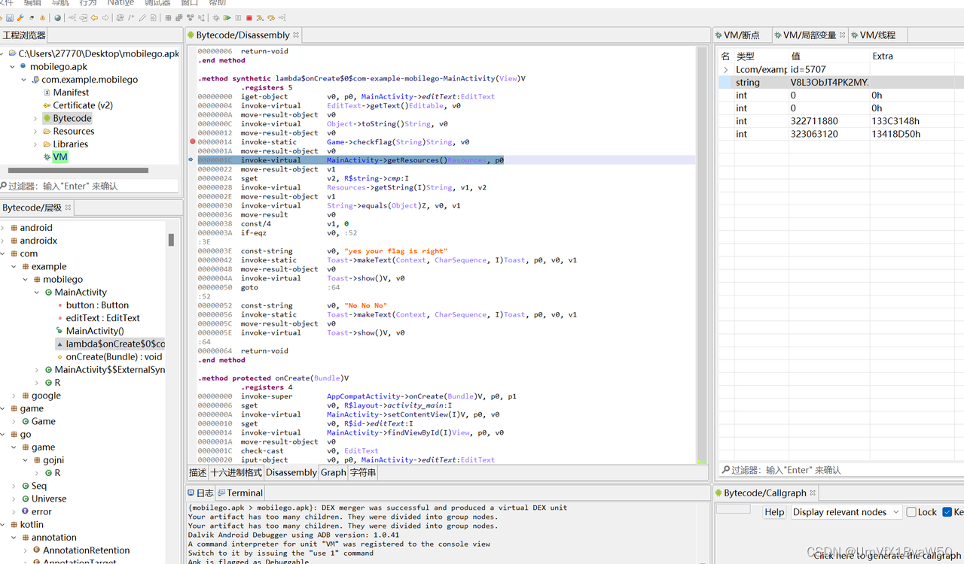964x564 pixels.
Task: Click the bug icon to start debugging
Action: click(x=217, y=17)
